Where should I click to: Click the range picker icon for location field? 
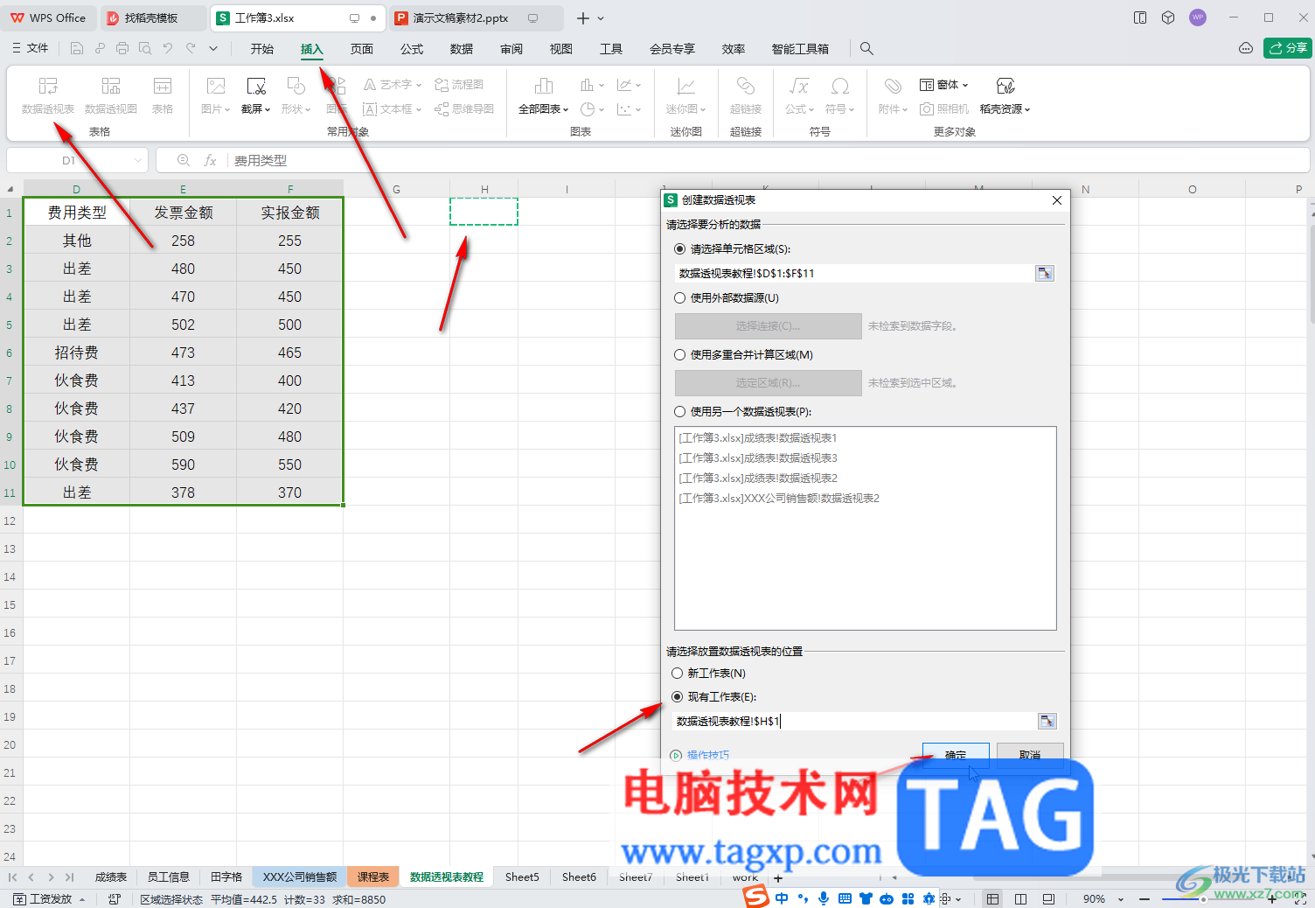pos(1047,722)
